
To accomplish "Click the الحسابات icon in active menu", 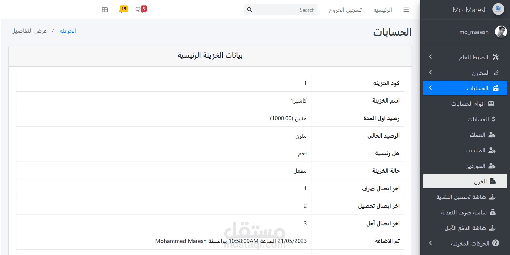I will coord(496,88).
